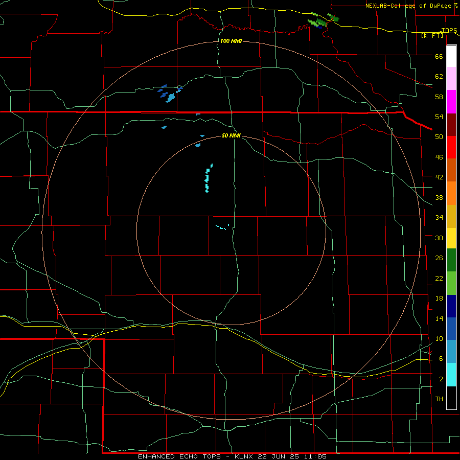Select the dark red legend color block
This screenshot has height=460, width=460.
(x=451, y=125)
